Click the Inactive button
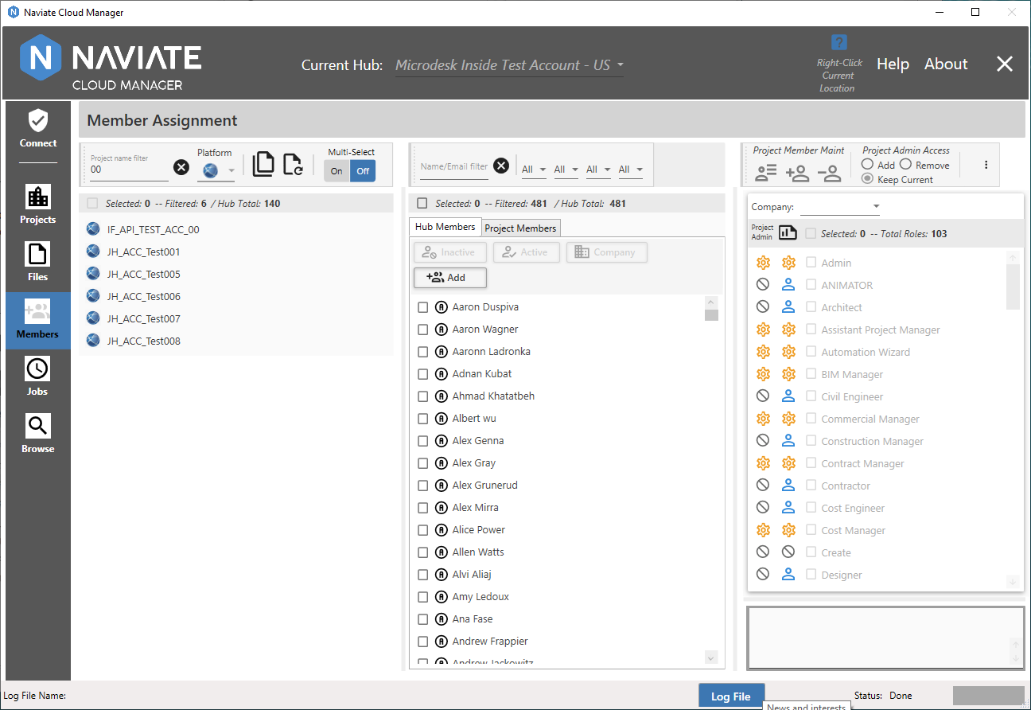 (450, 252)
